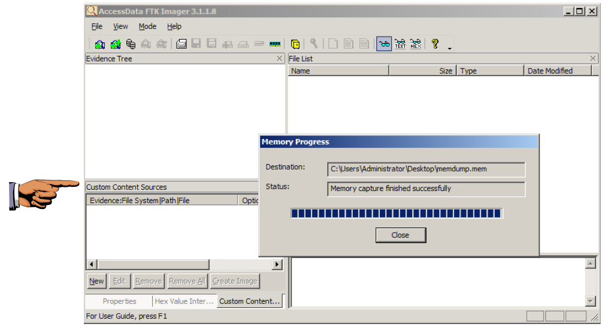Click the yellow question mark help icon

point(435,44)
